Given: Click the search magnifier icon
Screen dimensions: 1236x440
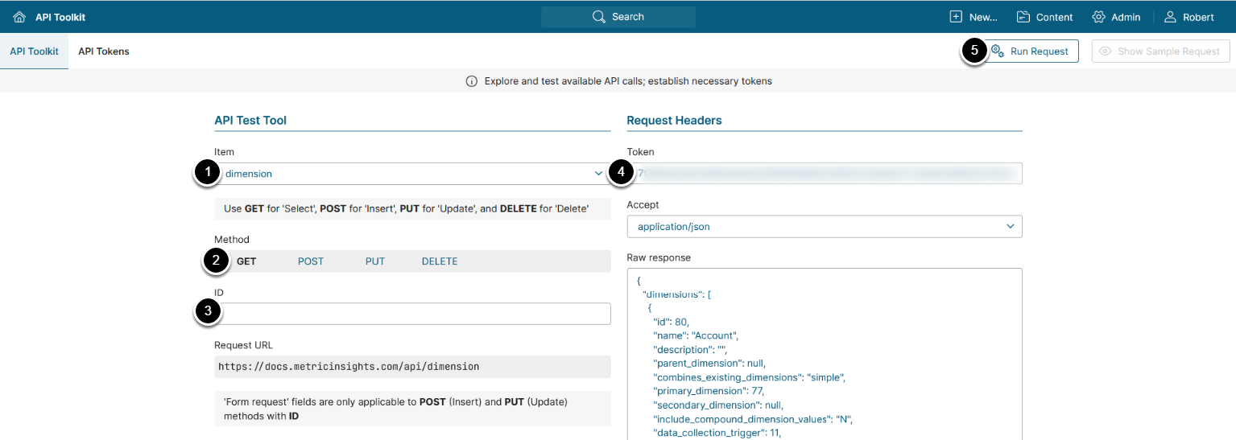Looking at the screenshot, I should [598, 17].
